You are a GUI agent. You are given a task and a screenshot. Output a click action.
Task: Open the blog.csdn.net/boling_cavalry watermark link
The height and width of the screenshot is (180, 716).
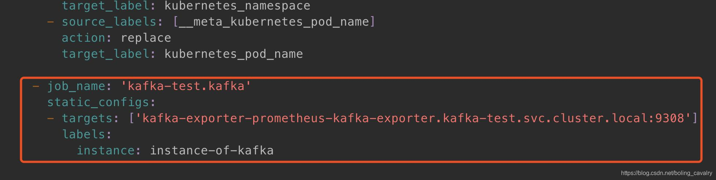click(666, 173)
